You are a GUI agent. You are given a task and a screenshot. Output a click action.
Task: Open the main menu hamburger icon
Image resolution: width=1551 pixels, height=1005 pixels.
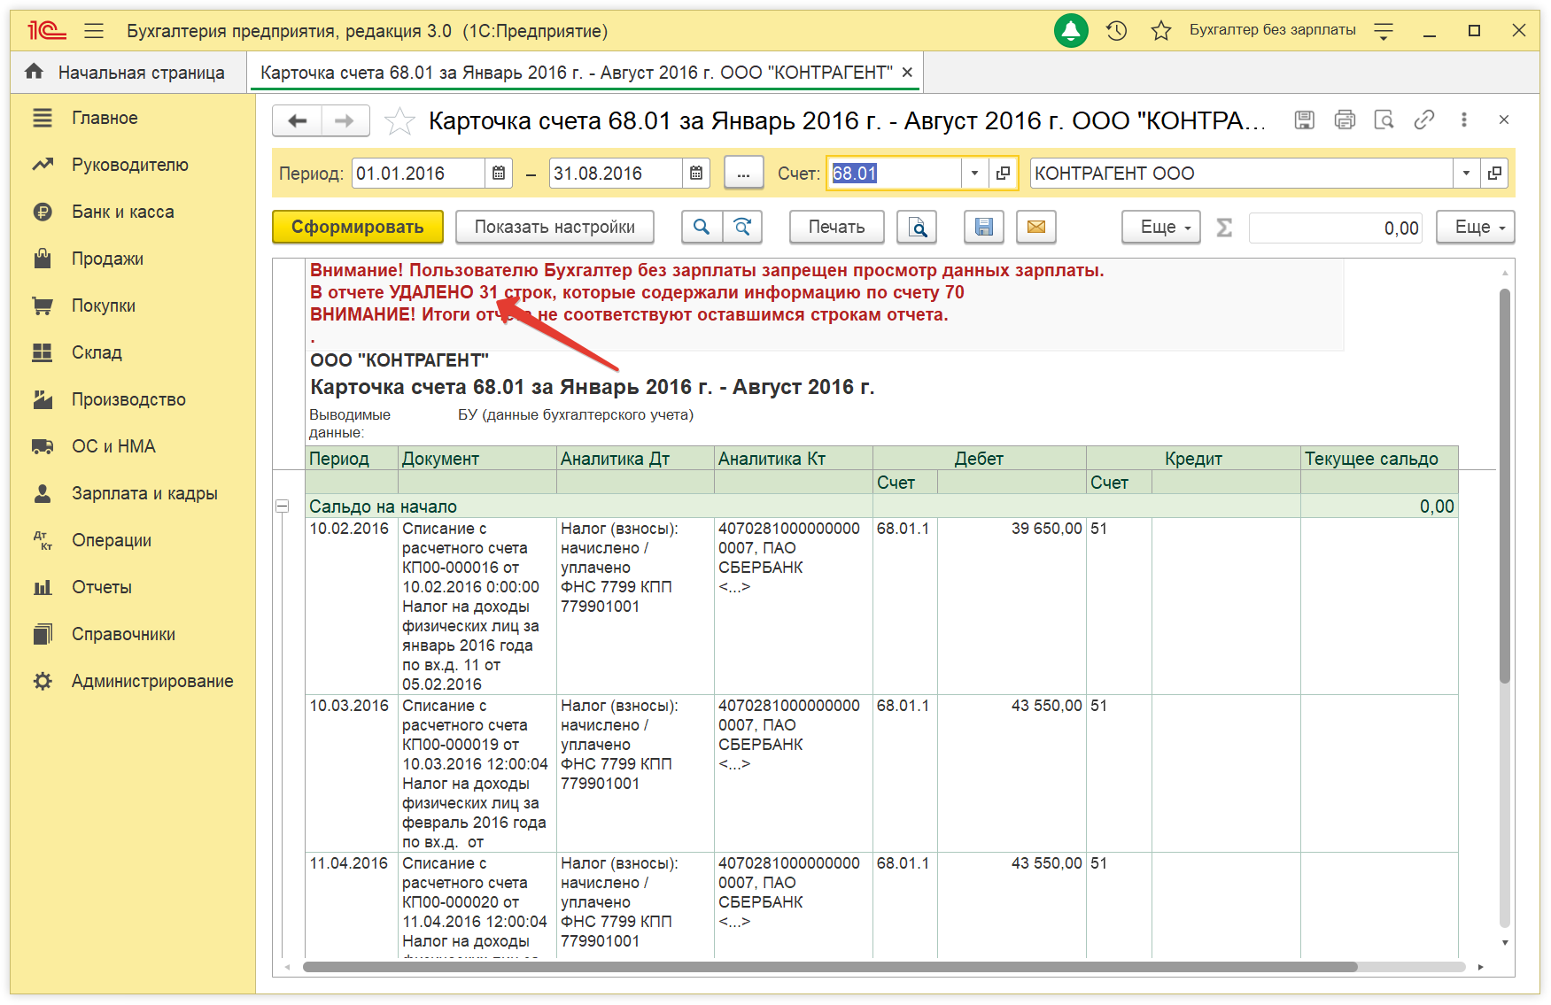click(x=94, y=31)
